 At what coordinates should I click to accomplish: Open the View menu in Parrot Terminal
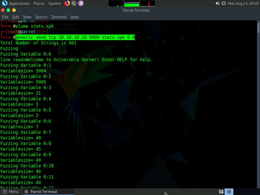pos(27,17)
